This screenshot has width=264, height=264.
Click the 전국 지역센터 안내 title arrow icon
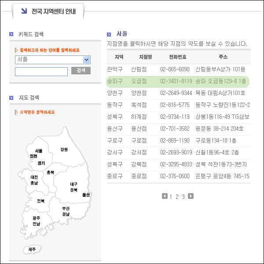pyautogui.click(x=24, y=11)
